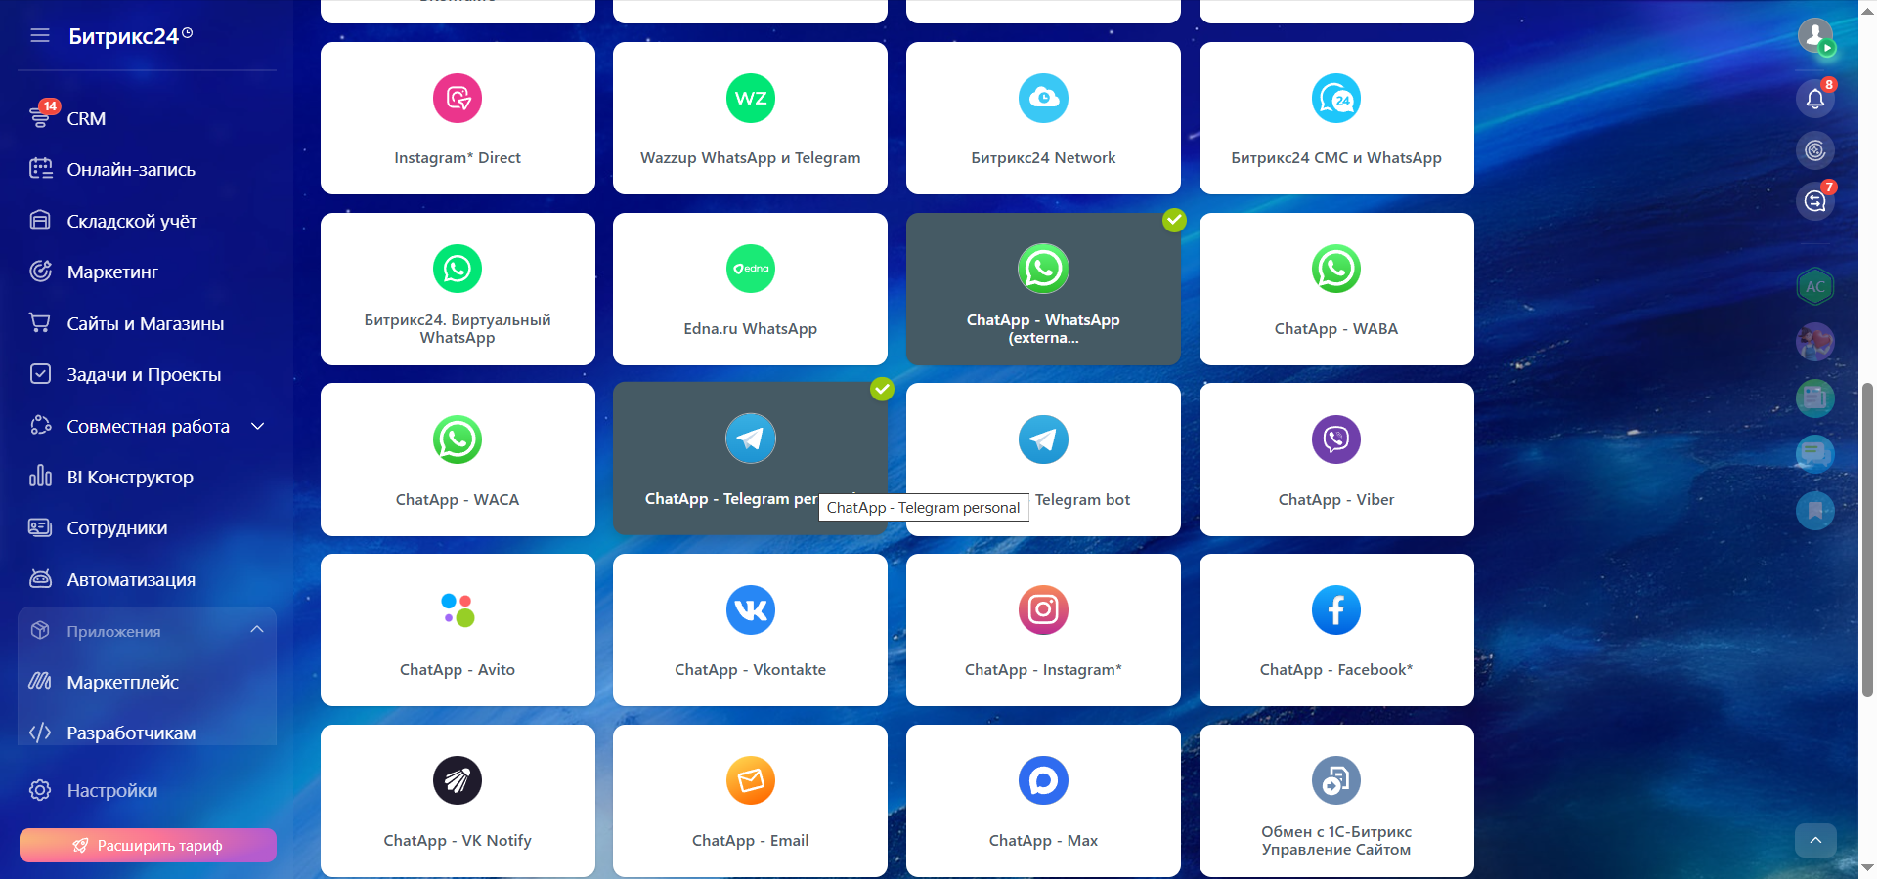Click the ChatApp Avito colored dots icon

[457, 610]
